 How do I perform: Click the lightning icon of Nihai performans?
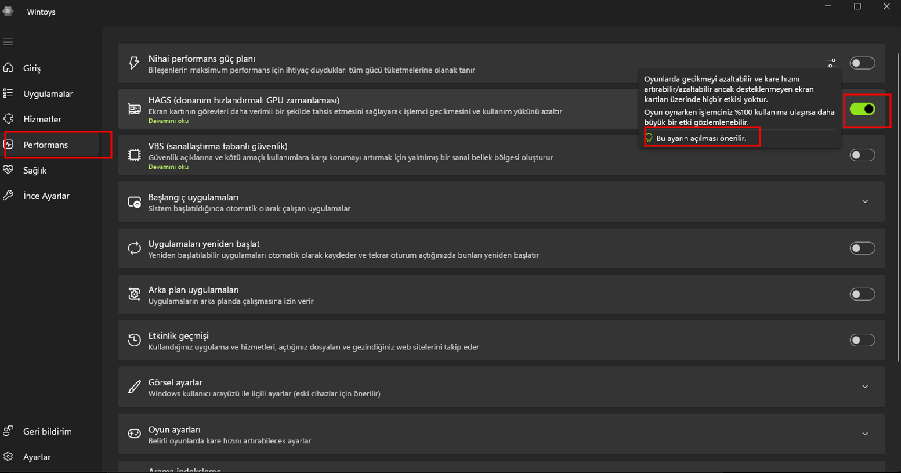pyautogui.click(x=134, y=63)
